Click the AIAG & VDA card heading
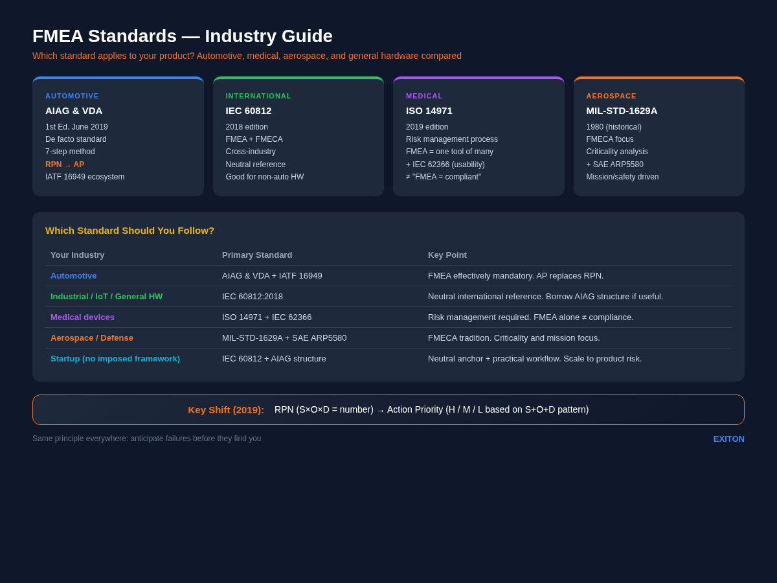The width and height of the screenshot is (777, 583). [x=74, y=111]
